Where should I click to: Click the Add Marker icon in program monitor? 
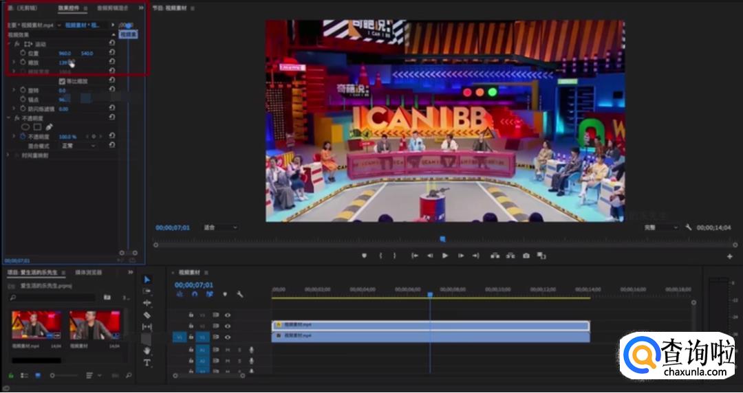click(x=365, y=256)
